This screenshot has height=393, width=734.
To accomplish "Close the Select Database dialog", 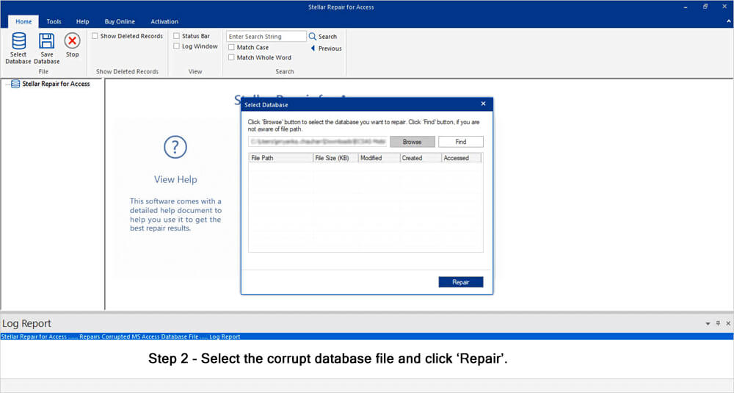I will click(483, 104).
